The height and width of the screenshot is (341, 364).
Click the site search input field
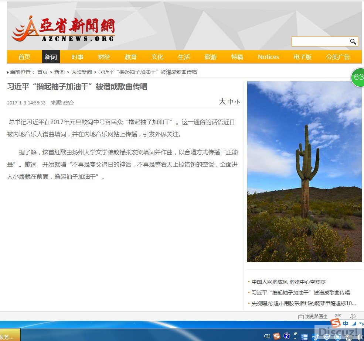tap(320, 42)
